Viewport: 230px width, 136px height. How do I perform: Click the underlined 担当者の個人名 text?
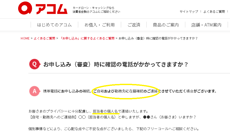pyautogui.click(x=105, y=111)
